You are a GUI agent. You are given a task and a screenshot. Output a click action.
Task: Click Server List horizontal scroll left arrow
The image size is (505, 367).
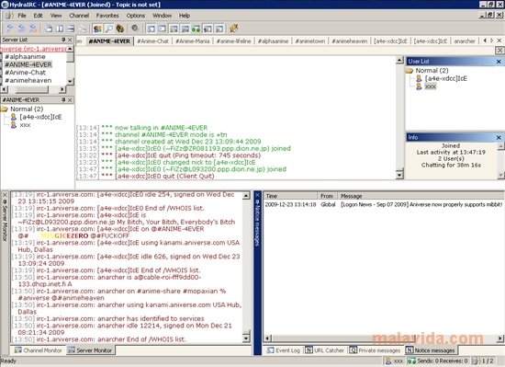point(5,89)
